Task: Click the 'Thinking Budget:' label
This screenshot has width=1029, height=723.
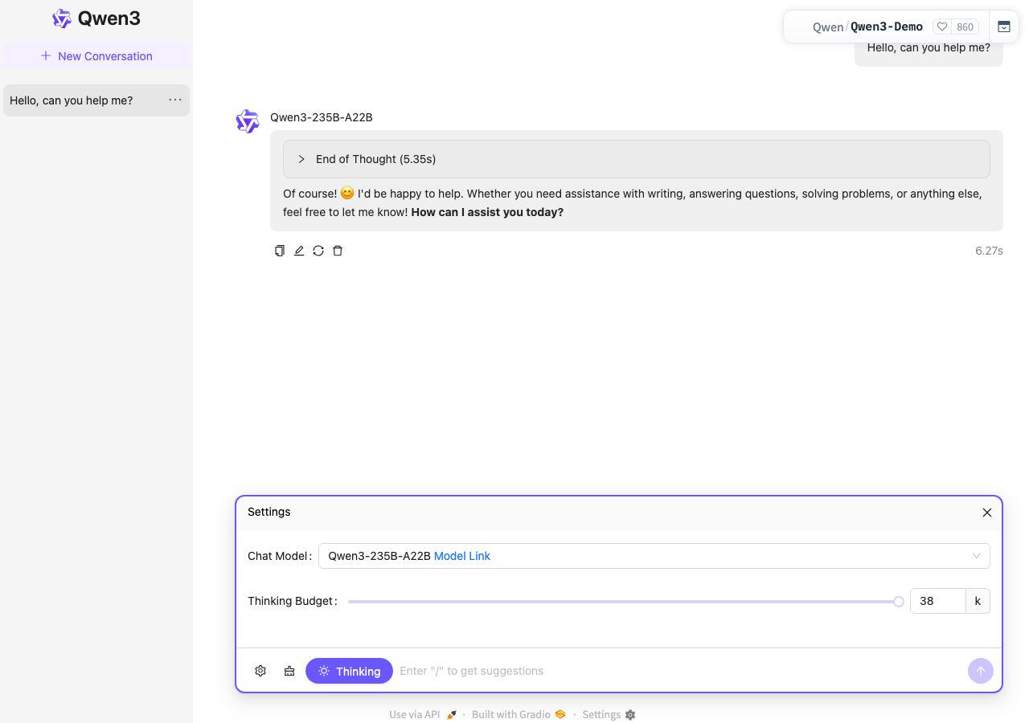Action: [x=293, y=601]
